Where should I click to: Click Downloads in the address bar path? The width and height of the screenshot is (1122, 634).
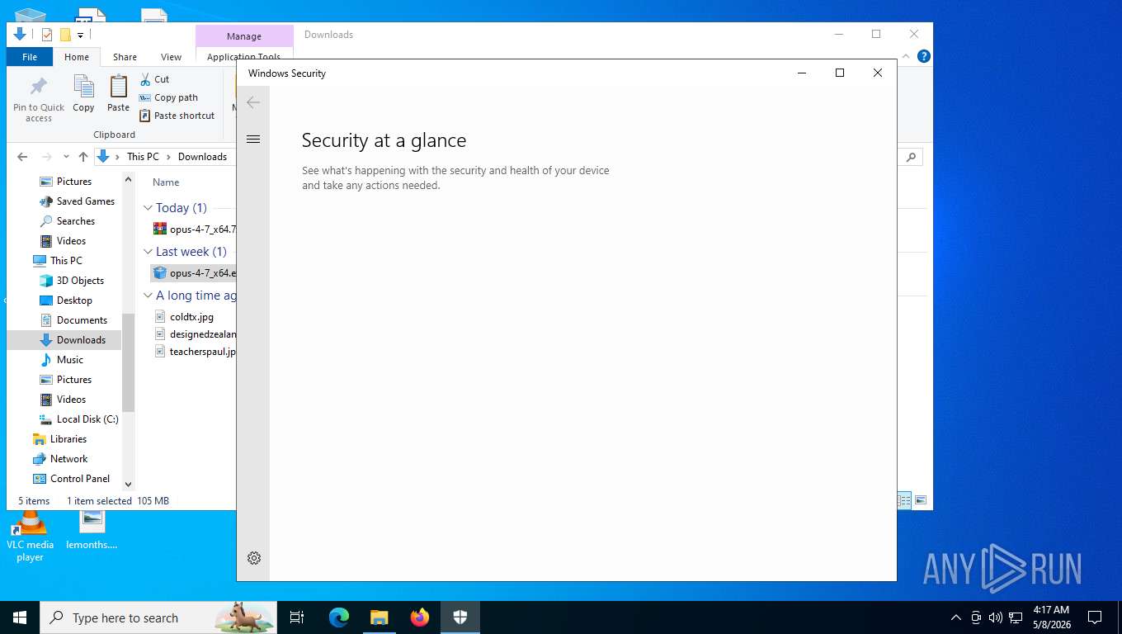coord(202,157)
